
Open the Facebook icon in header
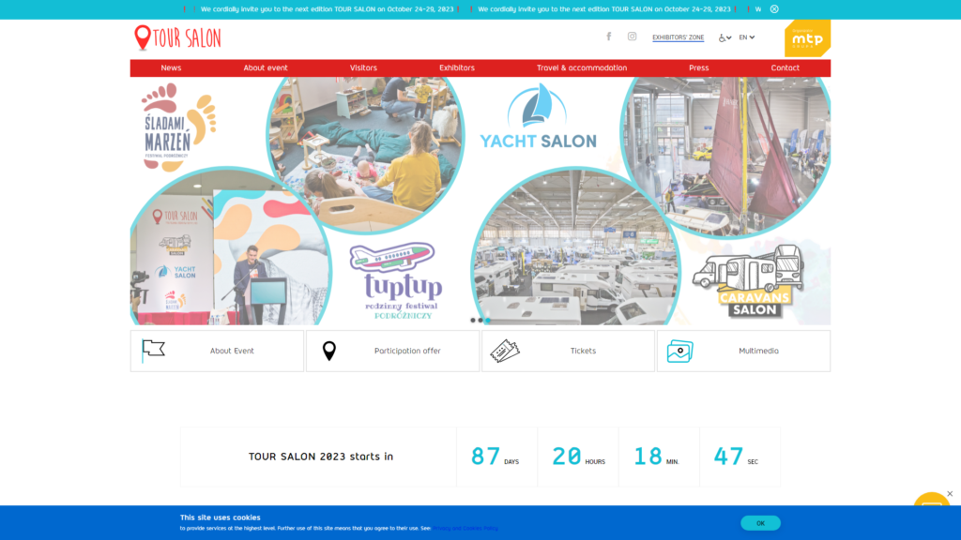click(x=608, y=37)
